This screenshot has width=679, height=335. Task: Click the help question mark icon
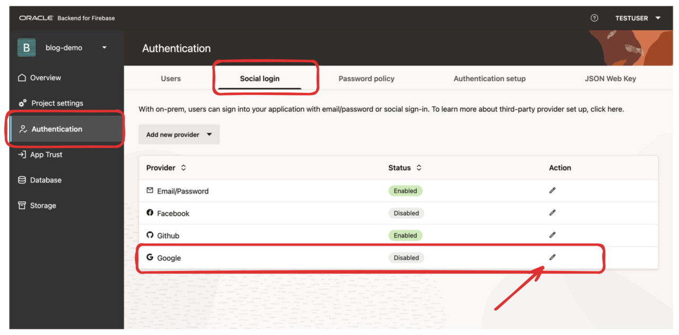click(x=594, y=18)
